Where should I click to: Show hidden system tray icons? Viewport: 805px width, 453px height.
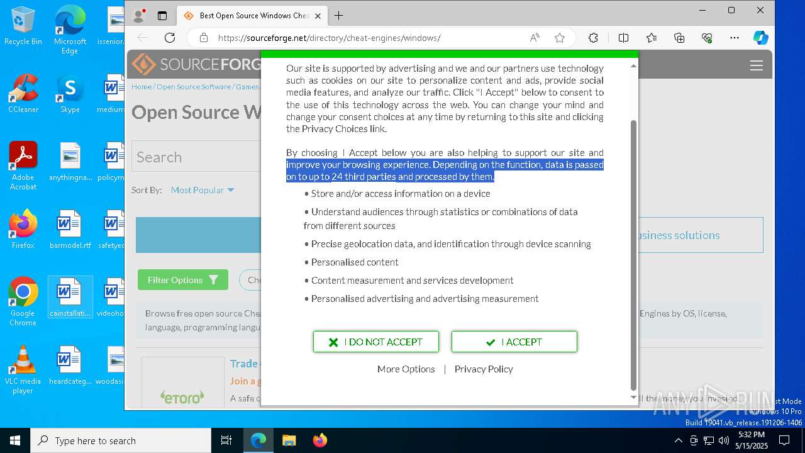click(678, 440)
